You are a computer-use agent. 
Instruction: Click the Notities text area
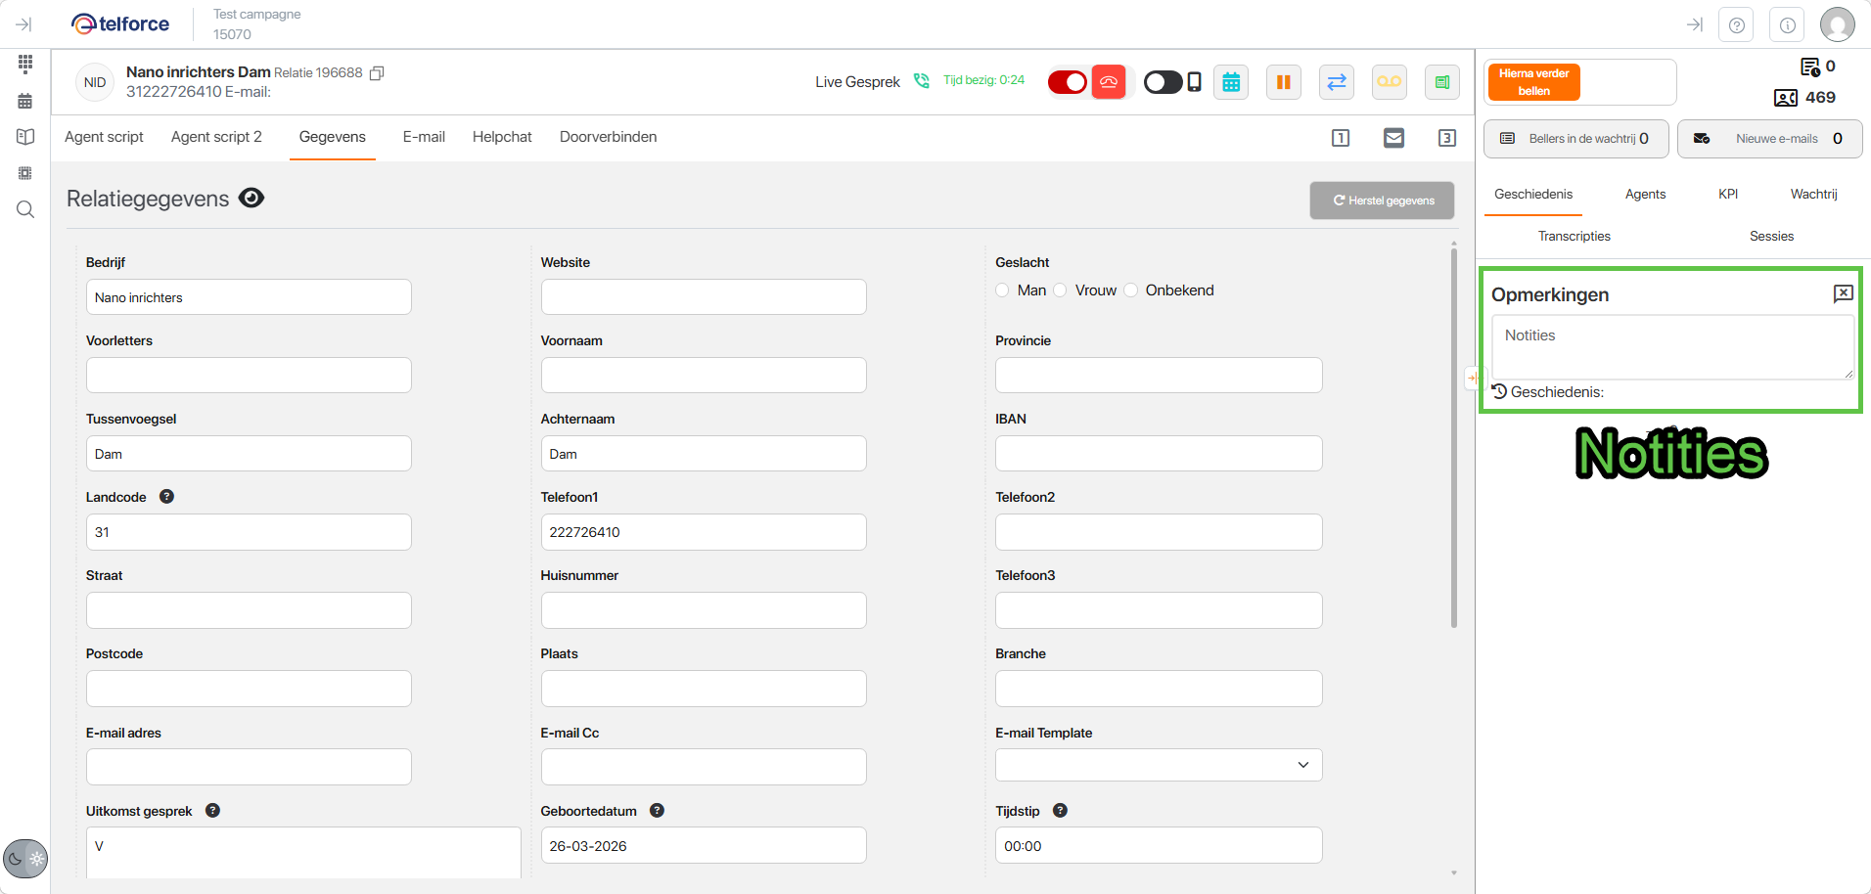point(1671,347)
